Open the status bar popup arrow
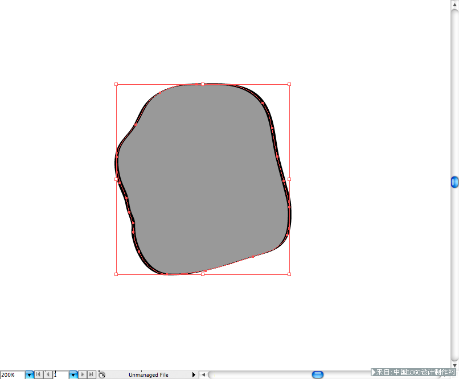Image resolution: width=459 pixels, height=379 pixels. pos(194,374)
